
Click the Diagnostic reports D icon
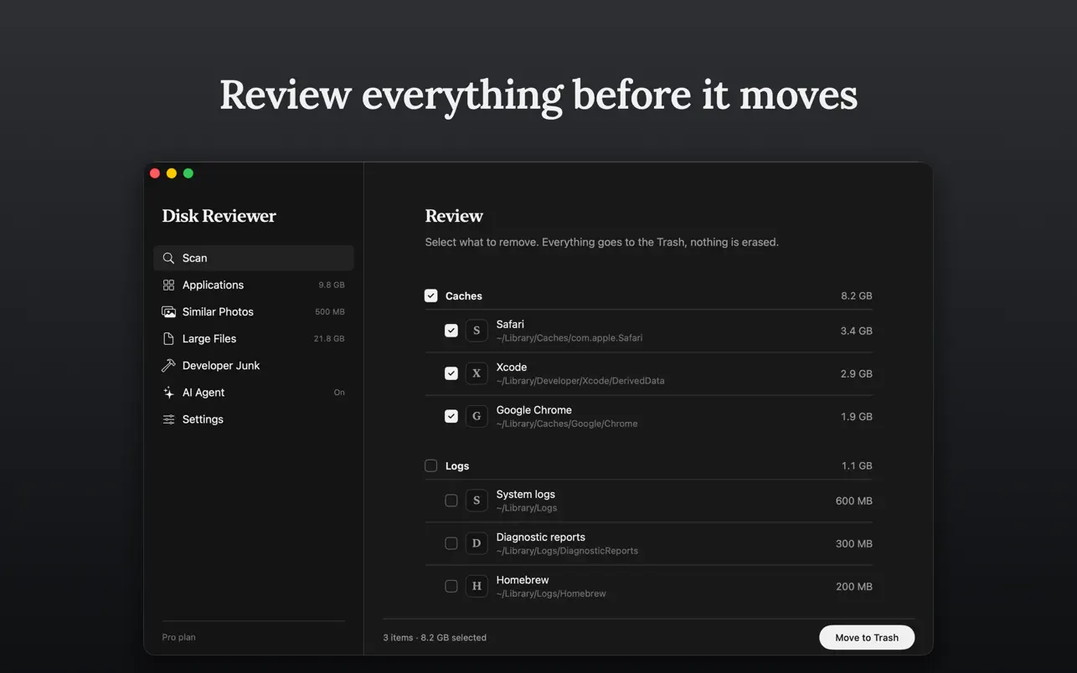[477, 543]
